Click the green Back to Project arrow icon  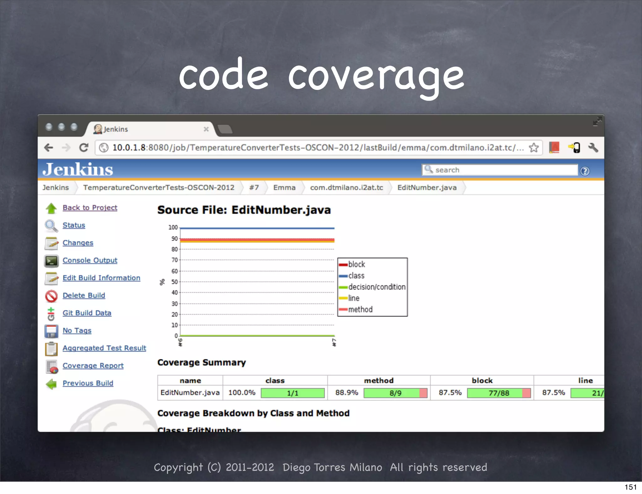[51, 208]
